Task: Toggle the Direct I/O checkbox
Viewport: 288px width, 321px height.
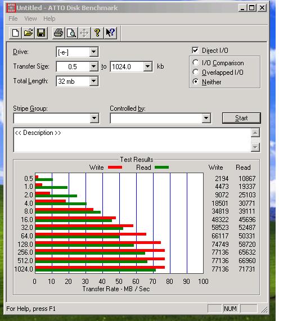Action: [195, 50]
